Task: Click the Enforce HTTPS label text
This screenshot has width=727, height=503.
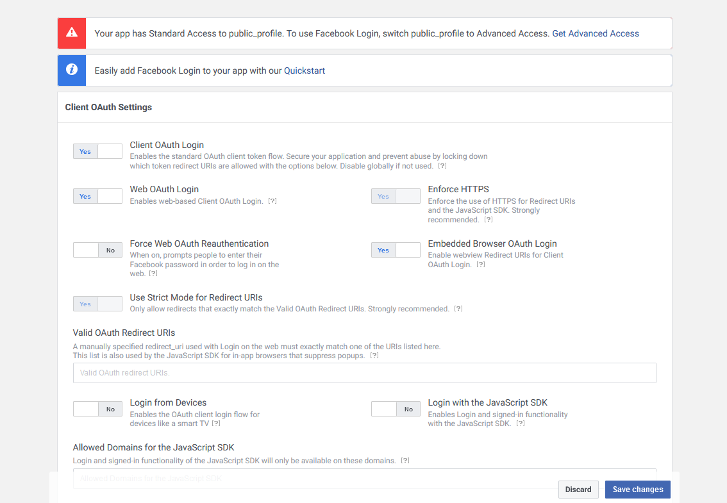Action: [x=458, y=189]
